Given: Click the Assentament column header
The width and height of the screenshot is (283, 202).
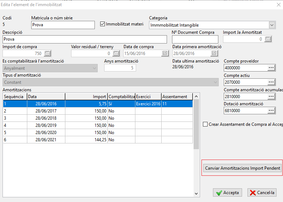Looking at the screenshot, I should pos(177,97).
